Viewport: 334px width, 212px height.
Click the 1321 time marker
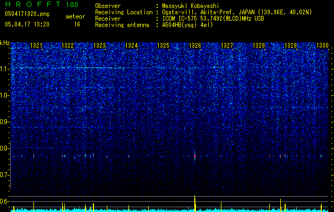[x=37, y=46]
